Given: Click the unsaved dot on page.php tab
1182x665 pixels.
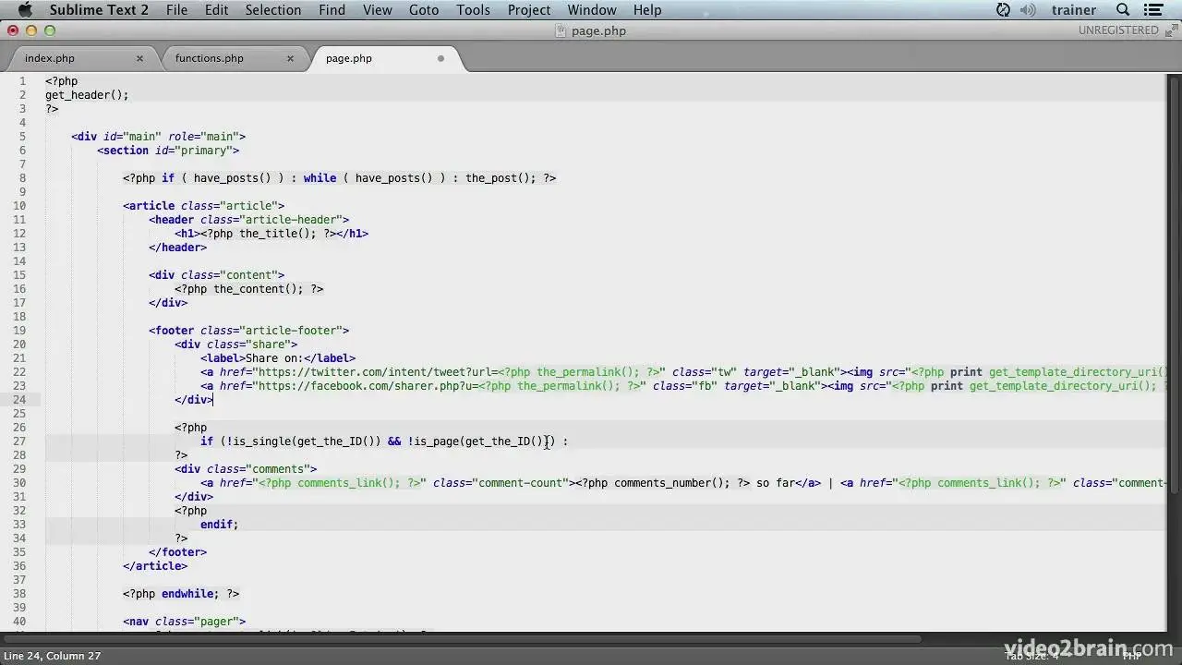Looking at the screenshot, I should coord(440,58).
